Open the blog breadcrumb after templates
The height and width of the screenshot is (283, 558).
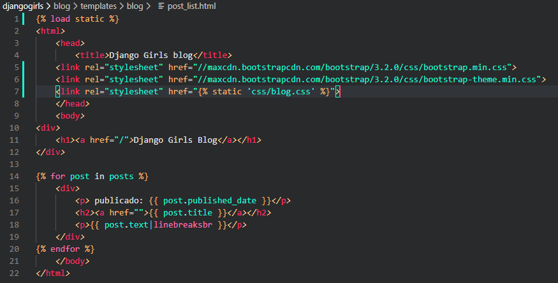click(x=135, y=6)
